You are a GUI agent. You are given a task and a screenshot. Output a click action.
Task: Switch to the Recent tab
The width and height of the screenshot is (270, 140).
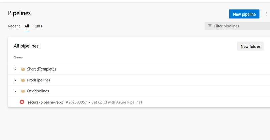[x=14, y=26]
